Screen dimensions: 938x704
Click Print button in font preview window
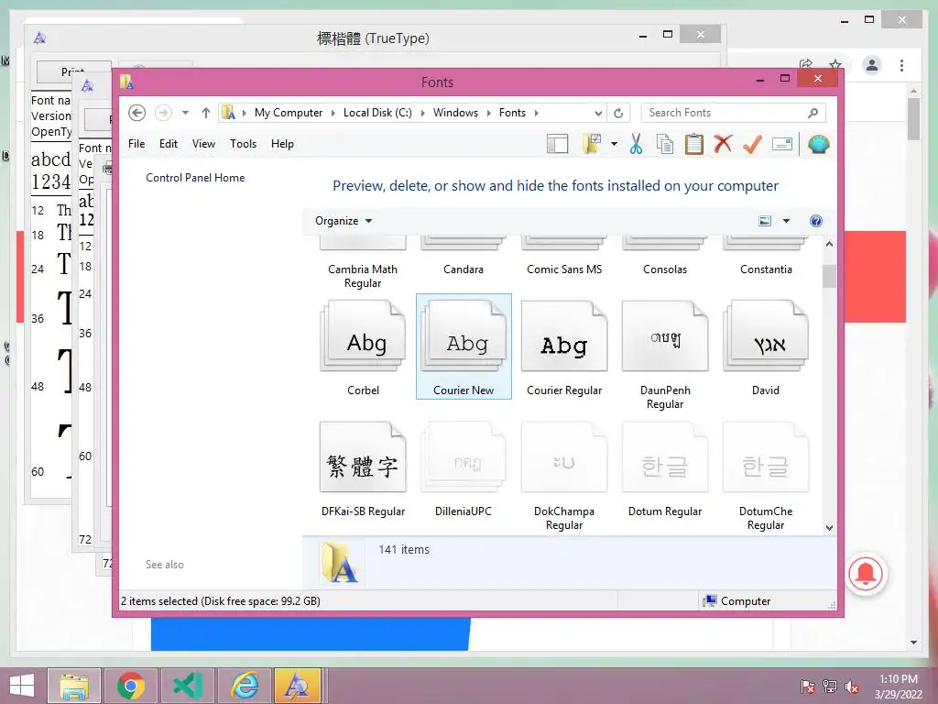pyautogui.click(x=73, y=71)
